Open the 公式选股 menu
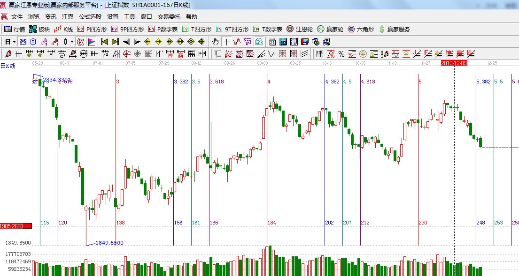 90,16
